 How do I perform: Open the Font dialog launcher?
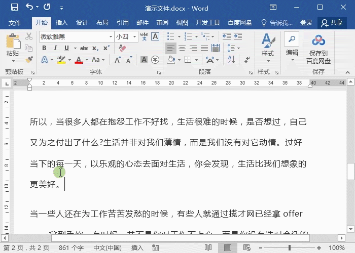(159, 72)
